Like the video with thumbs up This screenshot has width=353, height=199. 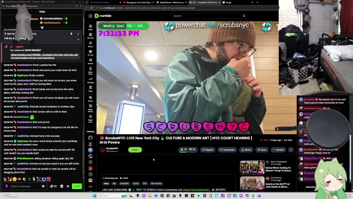[183, 150]
